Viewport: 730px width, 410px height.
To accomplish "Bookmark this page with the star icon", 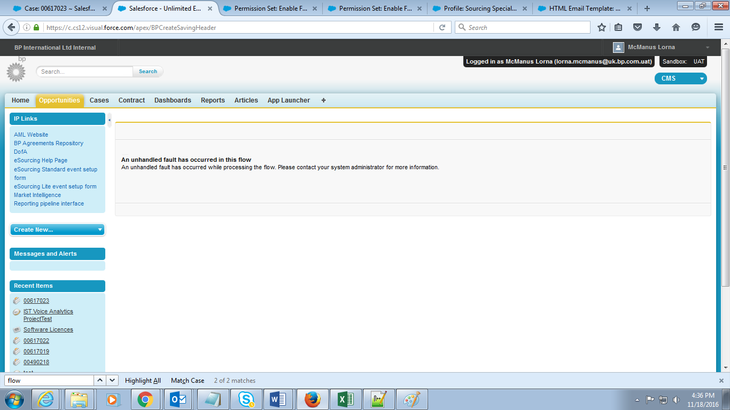I will pyautogui.click(x=602, y=27).
